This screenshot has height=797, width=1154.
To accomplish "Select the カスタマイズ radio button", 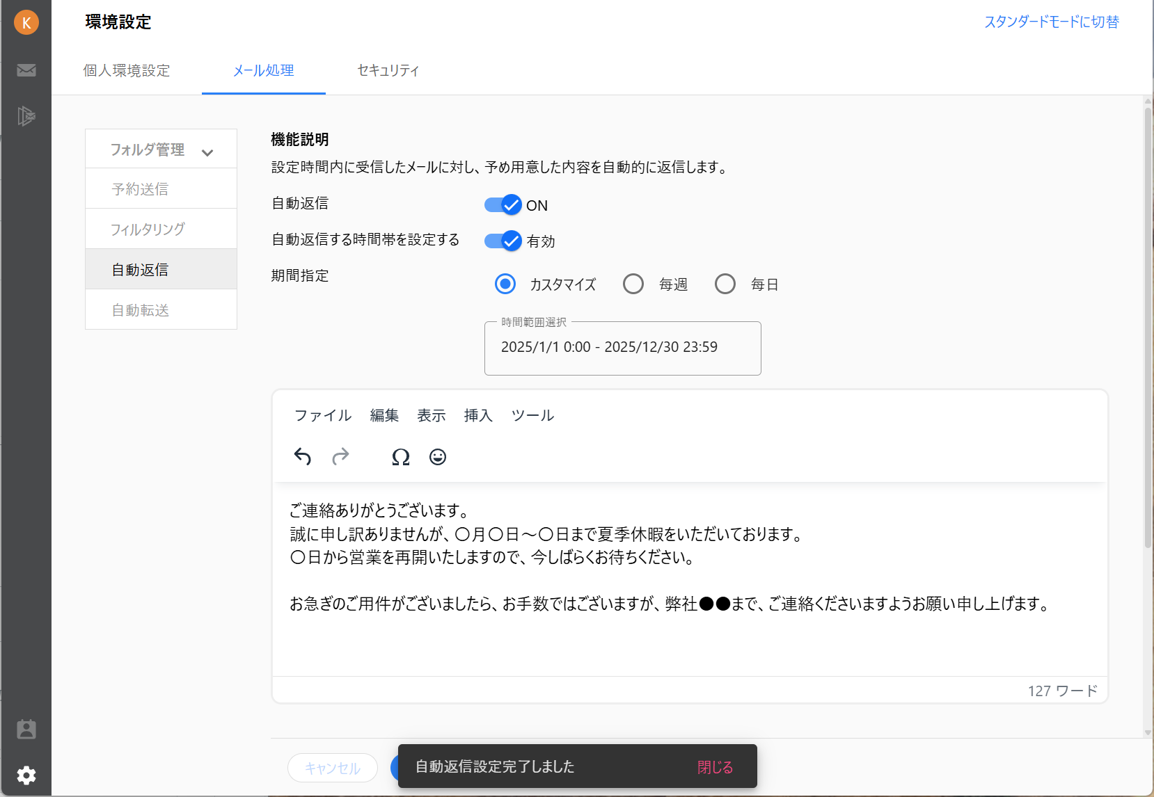I will coord(505,284).
